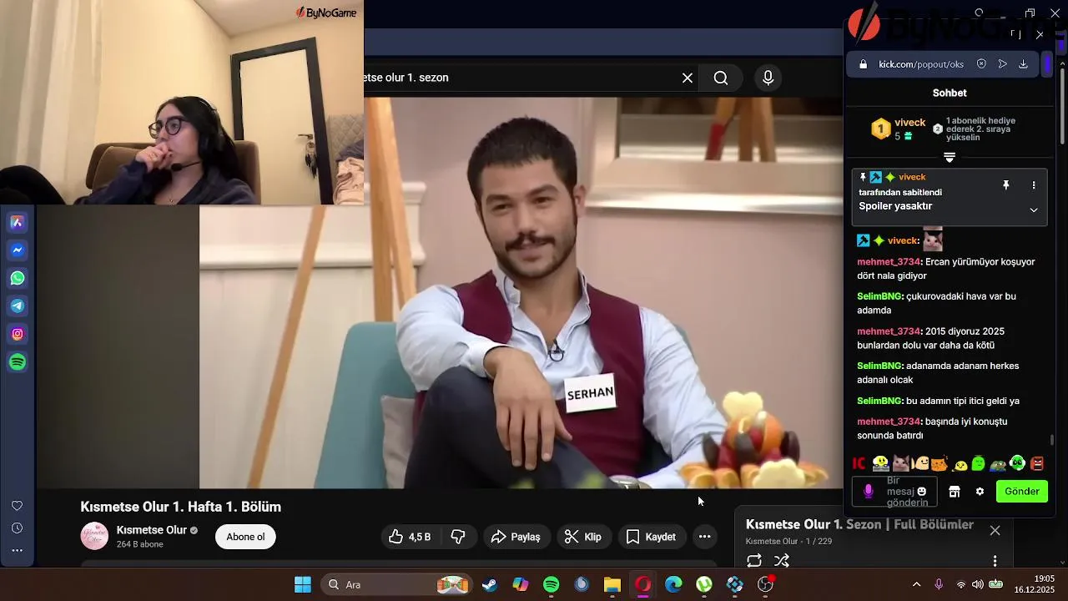Click the viveck top gifter entry
The image size is (1068, 601).
[898, 129]
